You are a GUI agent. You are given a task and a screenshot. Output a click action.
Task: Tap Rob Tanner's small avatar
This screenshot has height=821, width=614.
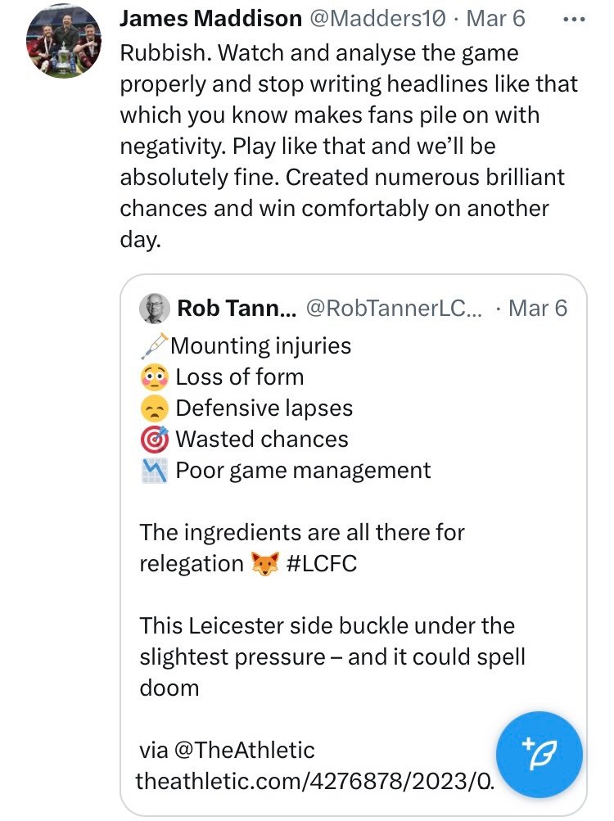coord(155,309)
